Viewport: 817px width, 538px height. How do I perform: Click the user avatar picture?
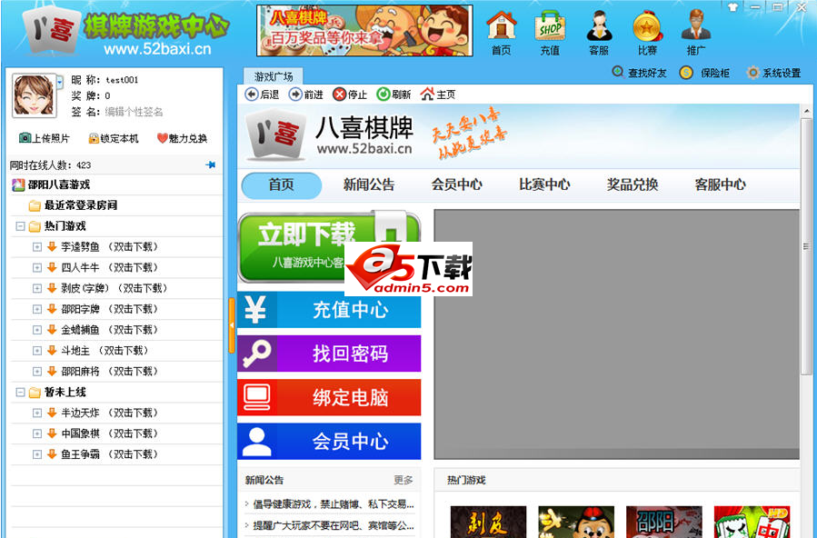tap(34, 95)
